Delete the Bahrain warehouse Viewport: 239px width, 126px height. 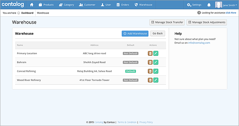[x=150, y=62]
